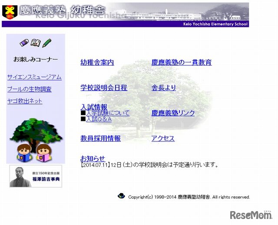Open the サイエンスミュージアム link
This screenshot has width=278, height=225.
coord(34,77)
